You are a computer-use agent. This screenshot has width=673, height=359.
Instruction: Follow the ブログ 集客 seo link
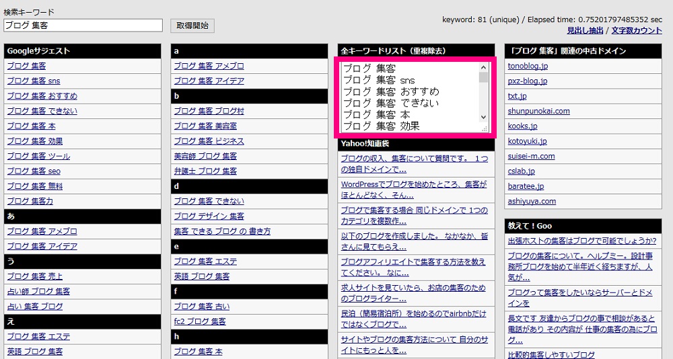[x=34, y=171]
